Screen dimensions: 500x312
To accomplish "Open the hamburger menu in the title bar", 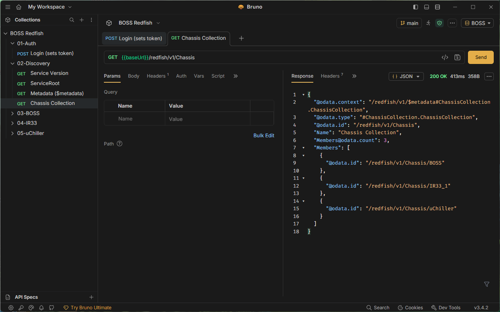I will 8,7.
